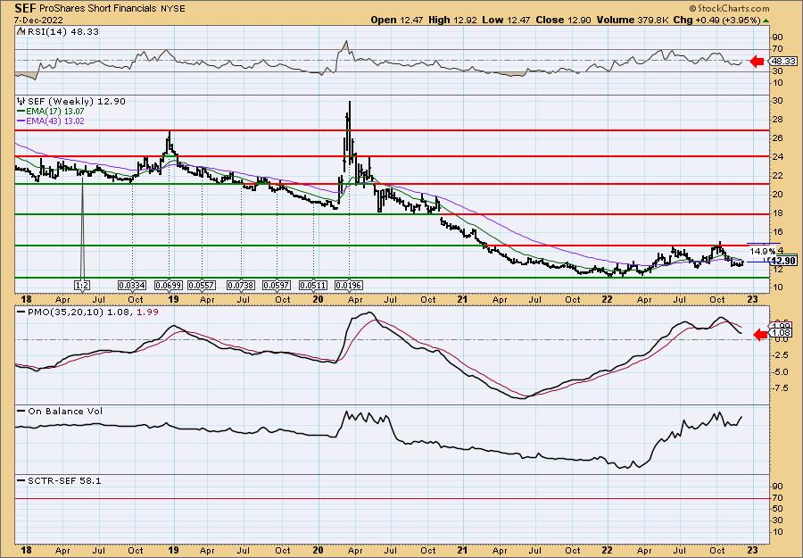Click the 0.0196 dividend marker
The width and height of the screenshot is (803, 558).
(x=349, y=285)
